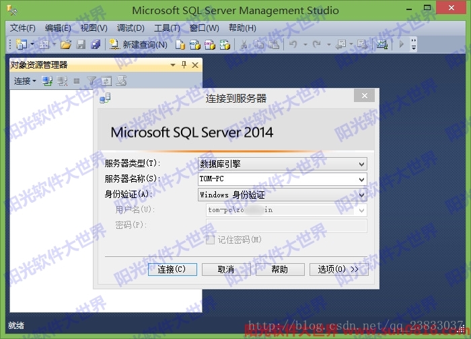Click the last Object Explorer toolbar icon

point(121,81)
